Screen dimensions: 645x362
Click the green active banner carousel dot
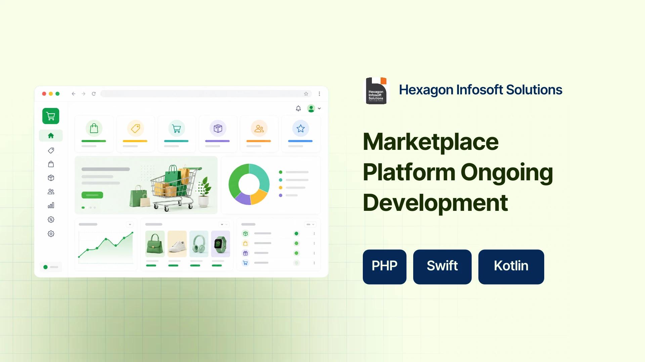coord(83,207)
